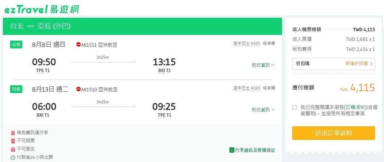This screenshot has width=384, height=162.
Task: Open the 新增折扣碼 discount code chevron
Action: [x=371, y=64]
